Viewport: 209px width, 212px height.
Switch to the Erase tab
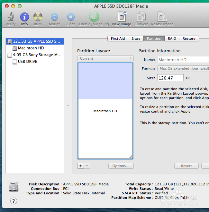pos(136,38)
